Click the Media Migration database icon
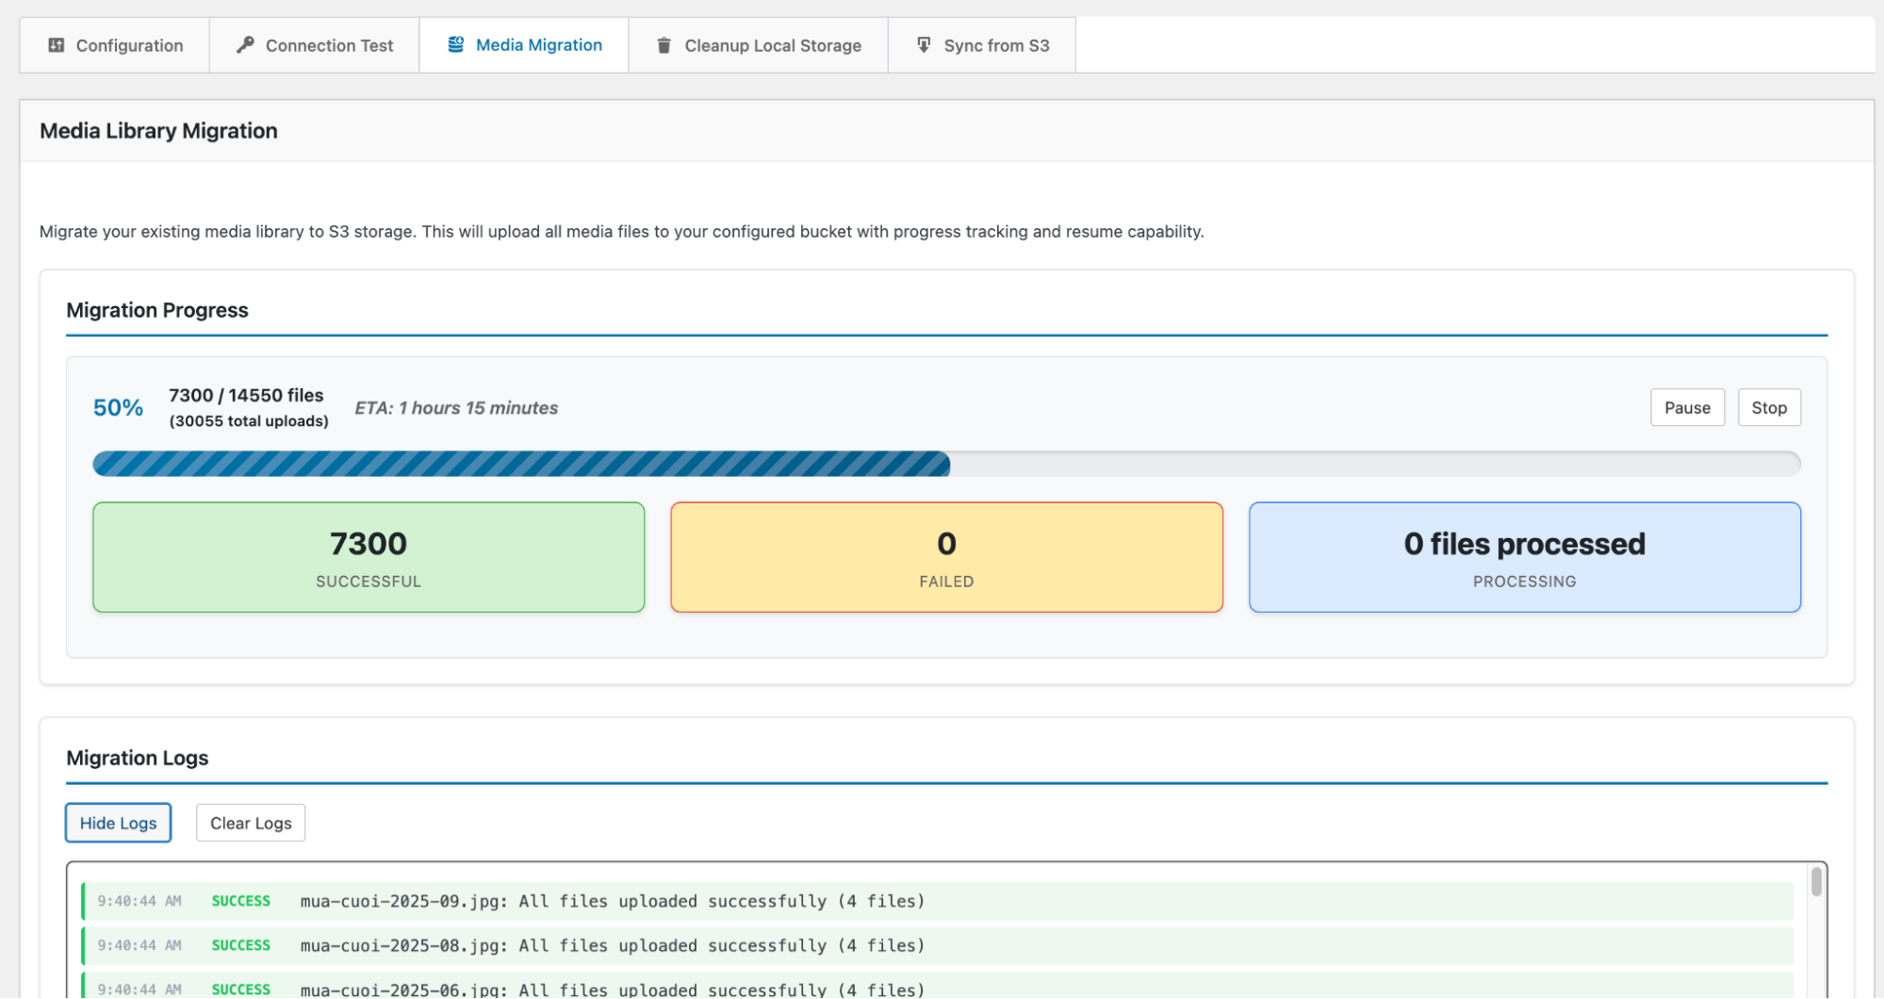This screenshot has width=1884, height=999. coord(456,45)
